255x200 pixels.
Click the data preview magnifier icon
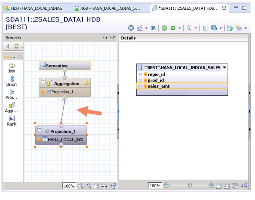(189, 28)
